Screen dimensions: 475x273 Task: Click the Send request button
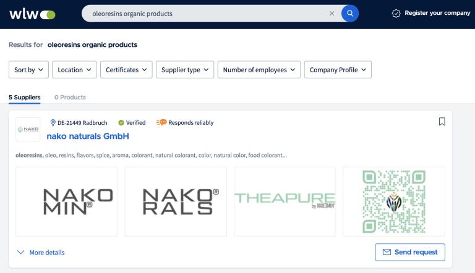click(410, 252)
